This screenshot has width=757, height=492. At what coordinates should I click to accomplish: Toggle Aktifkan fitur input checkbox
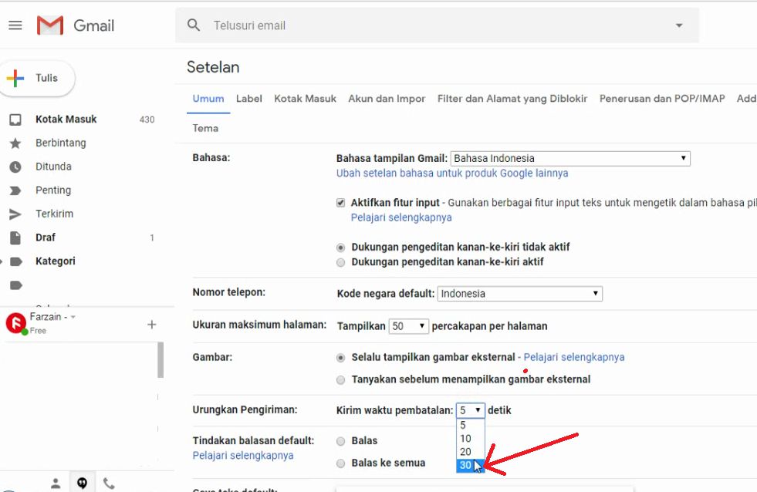[341, 203]
